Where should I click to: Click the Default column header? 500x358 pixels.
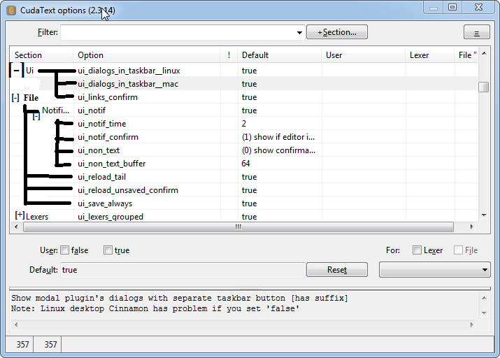tap(279, 55)
